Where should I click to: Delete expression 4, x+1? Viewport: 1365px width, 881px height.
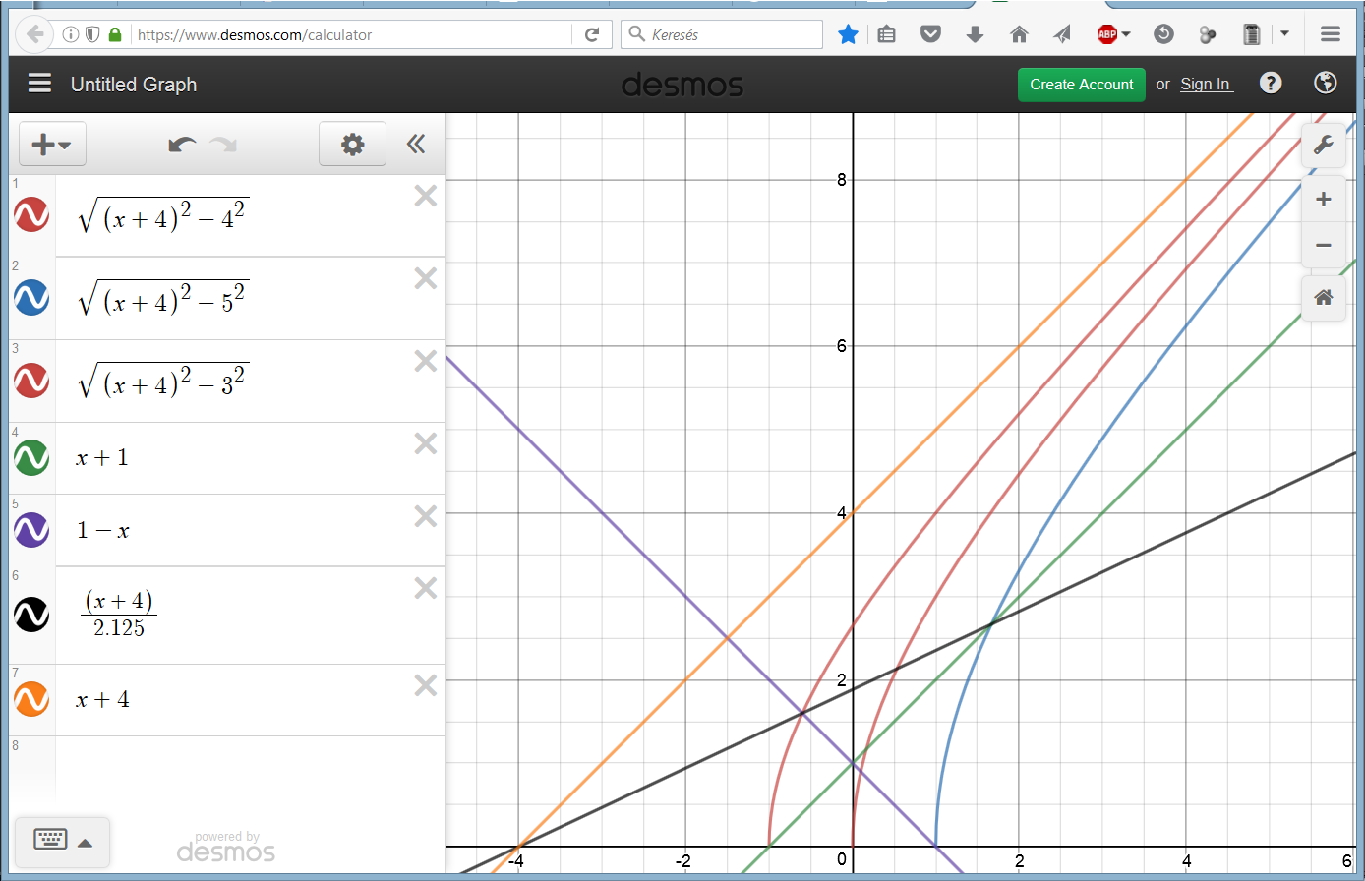pos(425,444)
